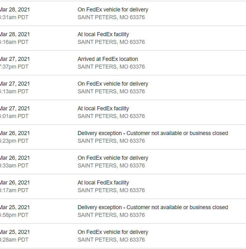The height and width of the screenshot is (249, 246).
Task: Click the ":28am PDT" timestamp
Action: (x=14, y=240)
